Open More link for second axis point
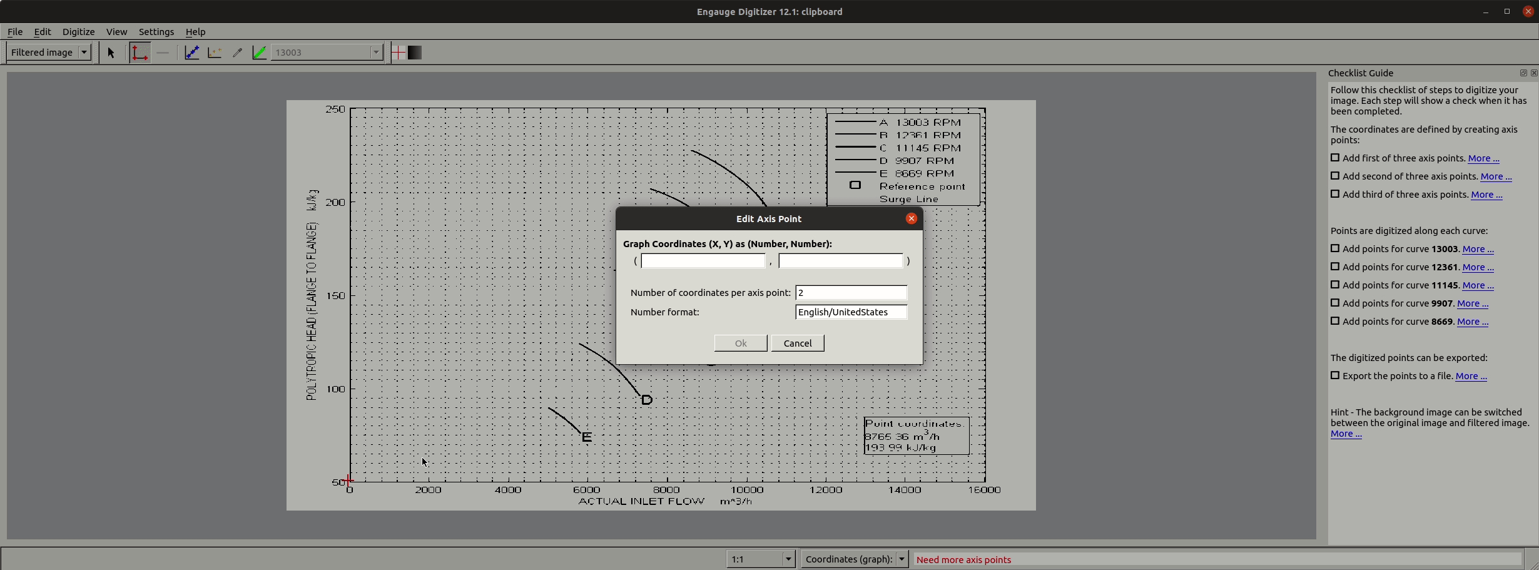Screen dimensions: 1539x570 pyautogui.click(x=1496, y=177)
